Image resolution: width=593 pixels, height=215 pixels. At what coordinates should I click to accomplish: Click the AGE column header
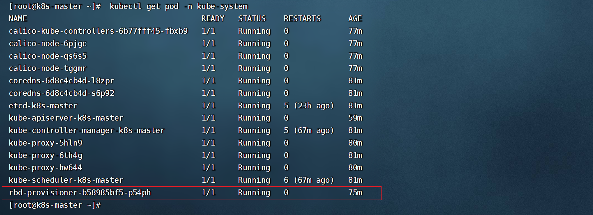coord(355,19)
